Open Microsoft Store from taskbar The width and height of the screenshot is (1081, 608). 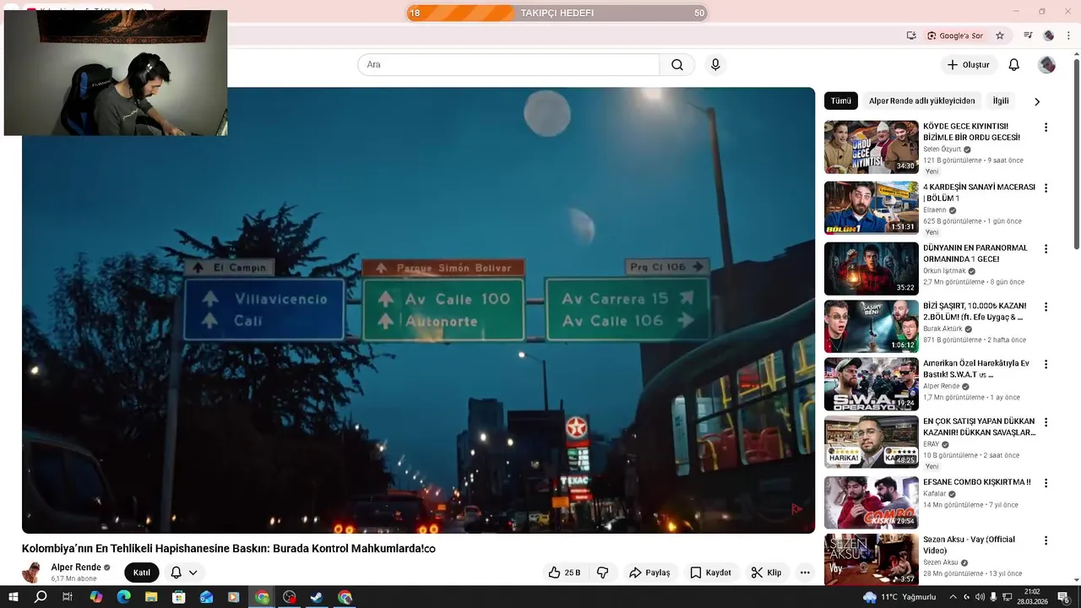179,597
